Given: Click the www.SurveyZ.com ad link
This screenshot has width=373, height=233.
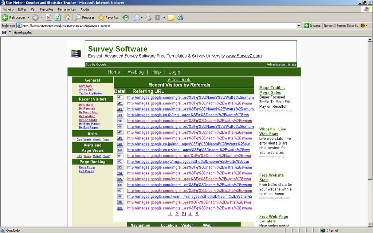Looking at the screenshot, I should coord(244,56).
